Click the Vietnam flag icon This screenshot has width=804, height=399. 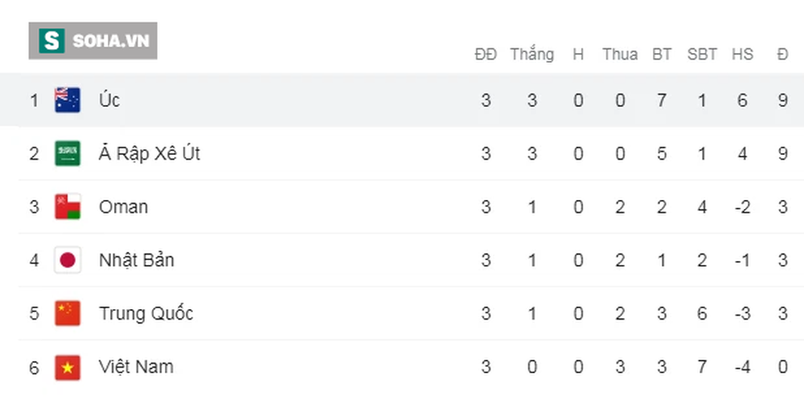(x=68, y=367)
